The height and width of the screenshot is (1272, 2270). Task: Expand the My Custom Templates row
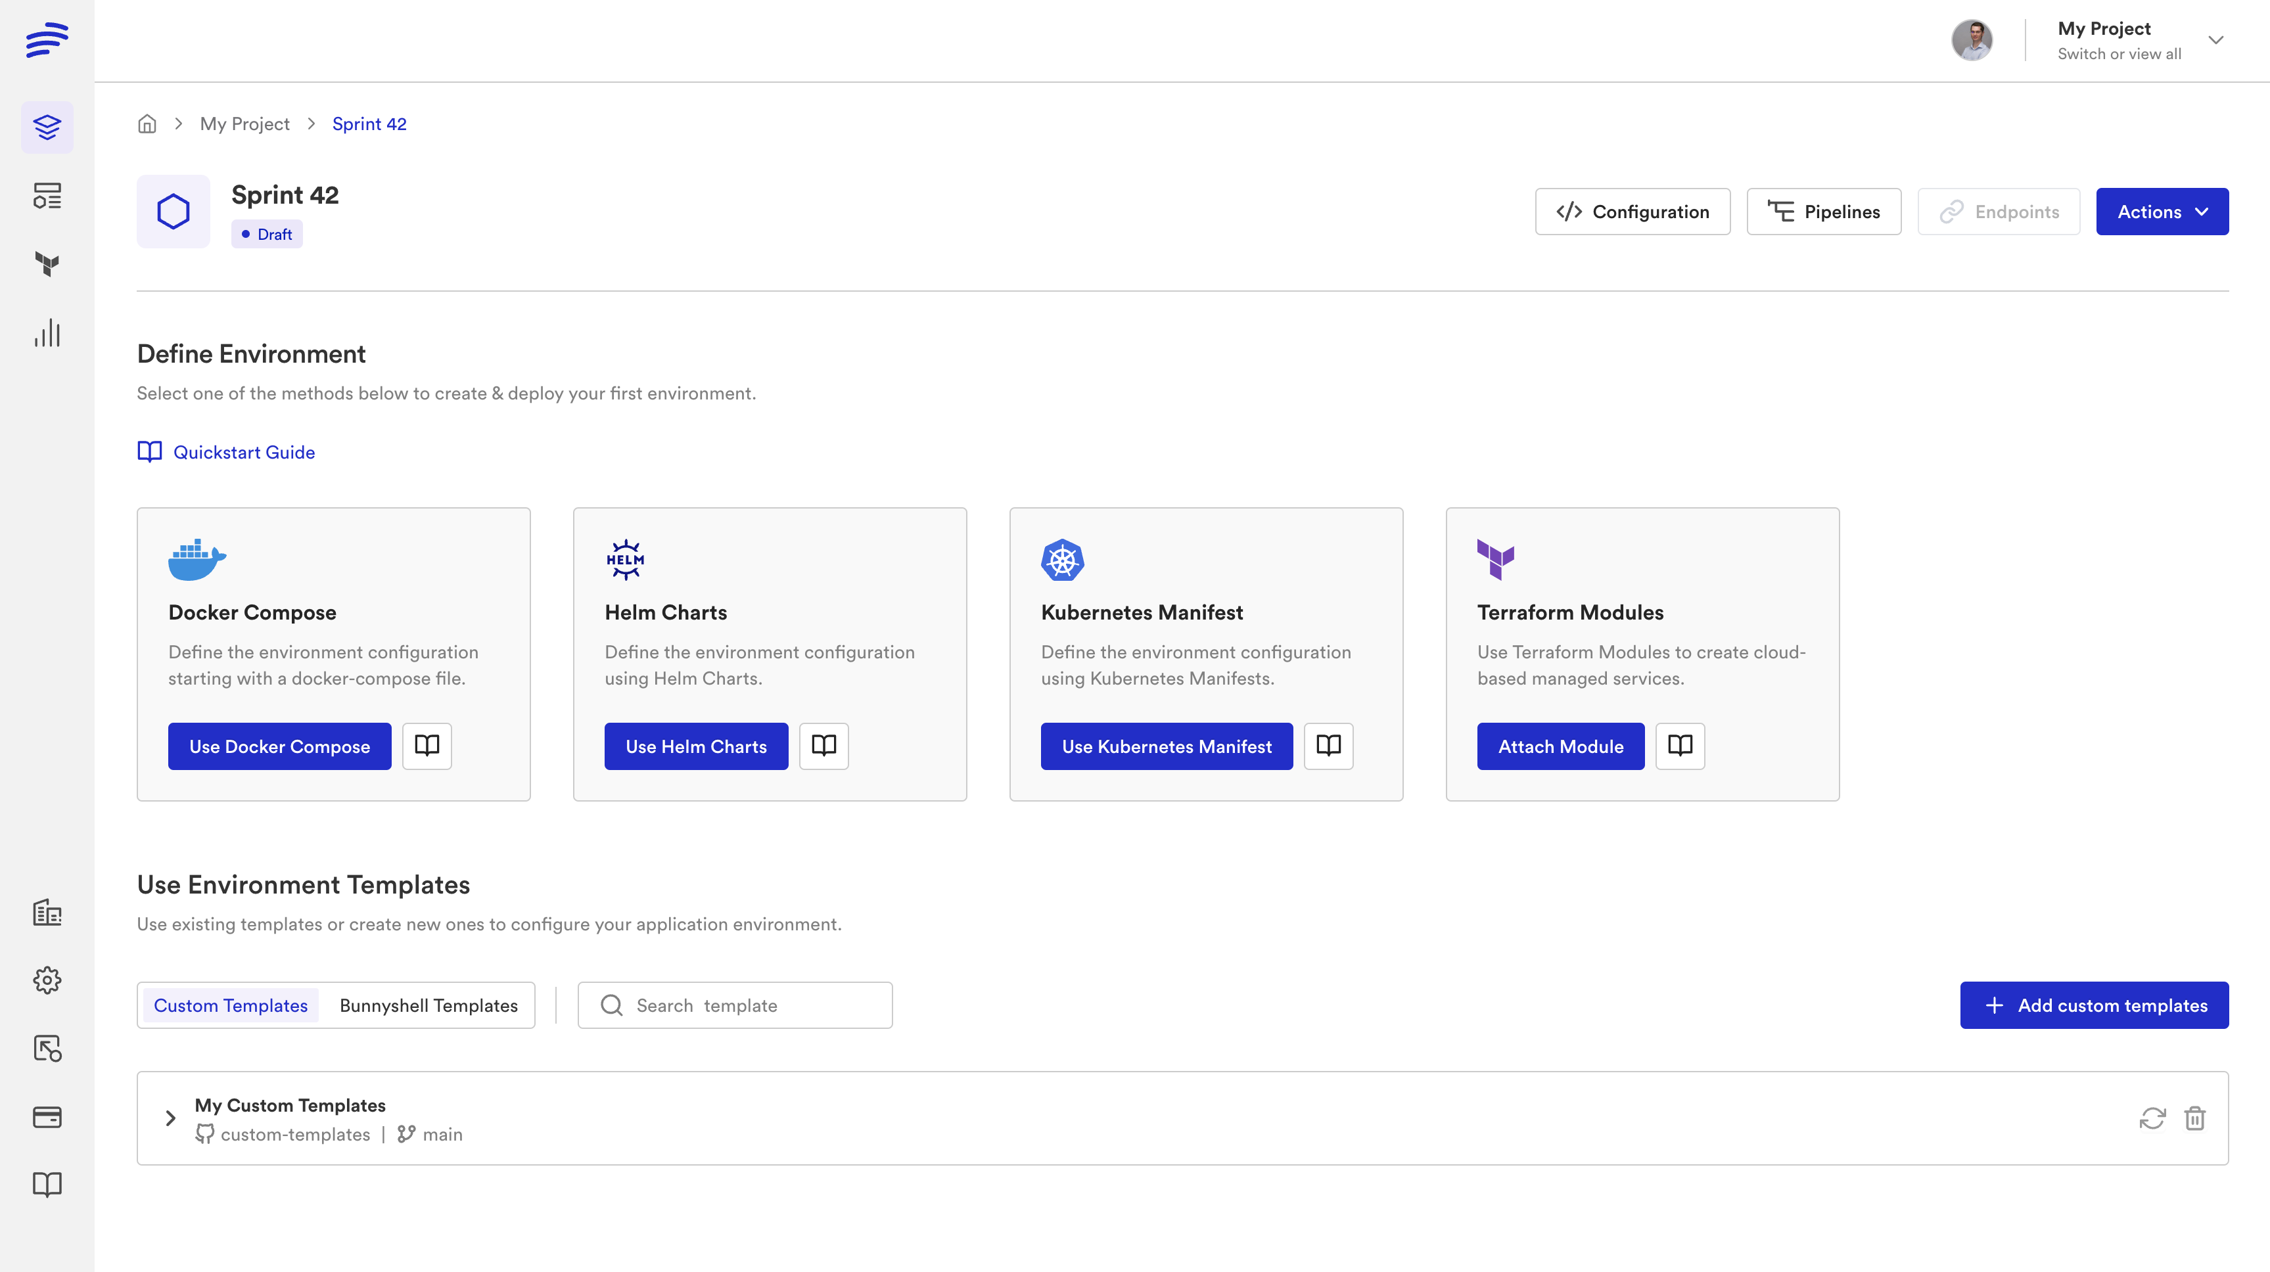171,1118
